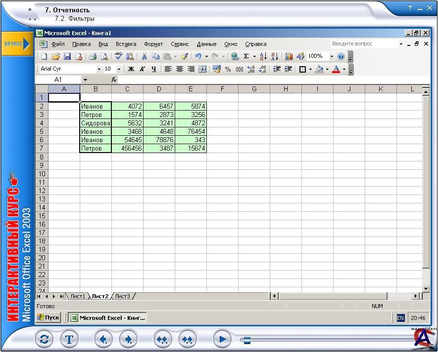This screenshot has height=352, width=438.
Task: Open the 100% zoom dropdown
Action: [x=332, y=57]
